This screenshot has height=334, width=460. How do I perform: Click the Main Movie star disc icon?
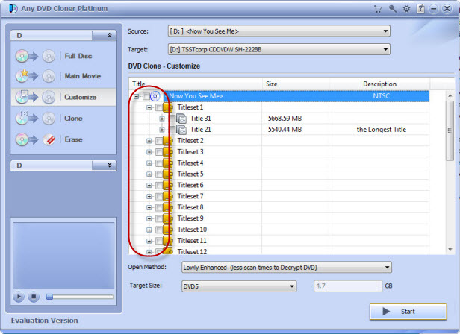coord(22,76)
